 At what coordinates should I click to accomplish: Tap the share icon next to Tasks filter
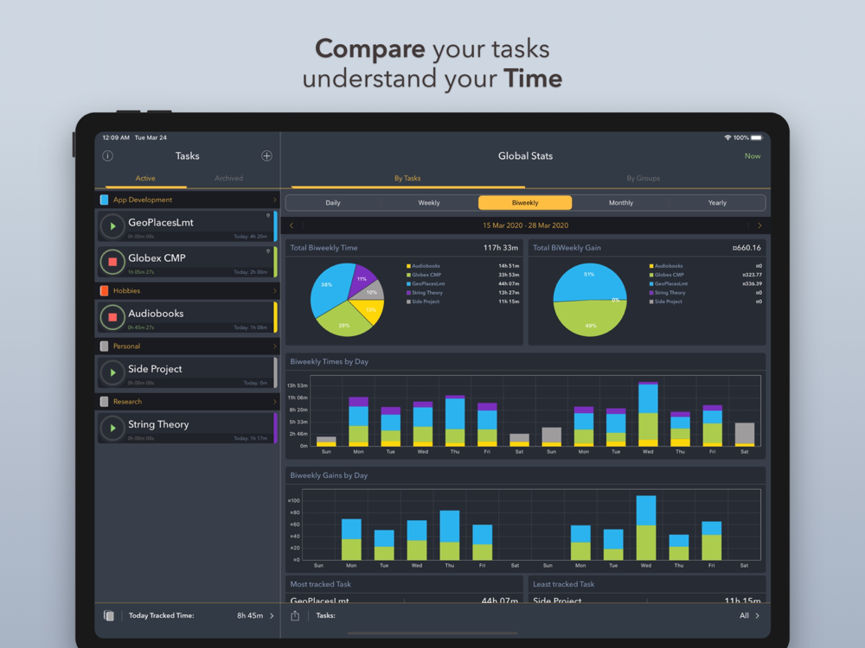click(295, 615)
